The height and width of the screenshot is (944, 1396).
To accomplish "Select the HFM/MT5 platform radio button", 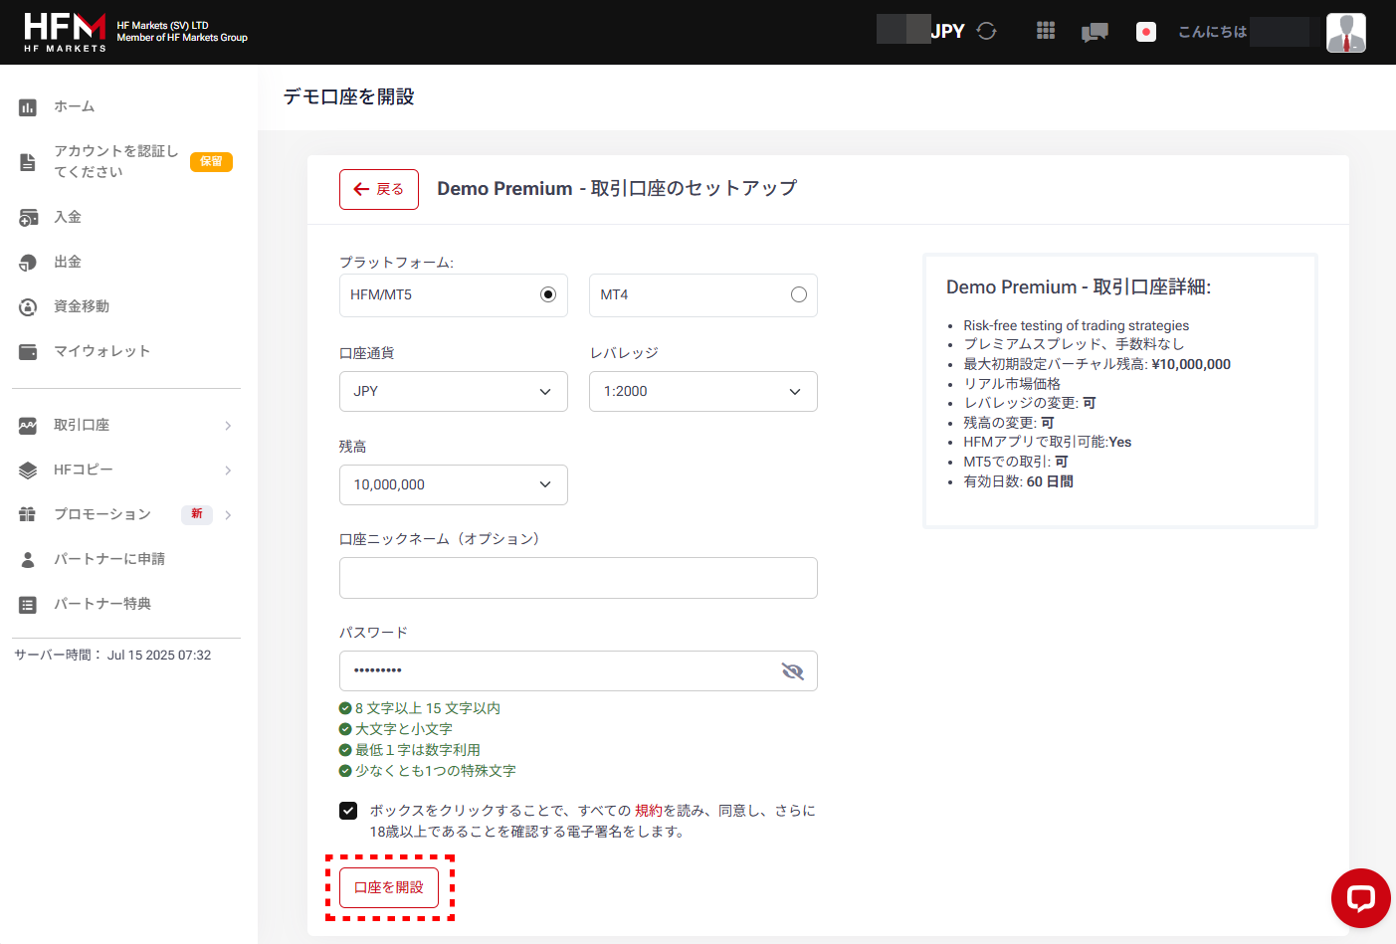I will [x=548, y=294].
